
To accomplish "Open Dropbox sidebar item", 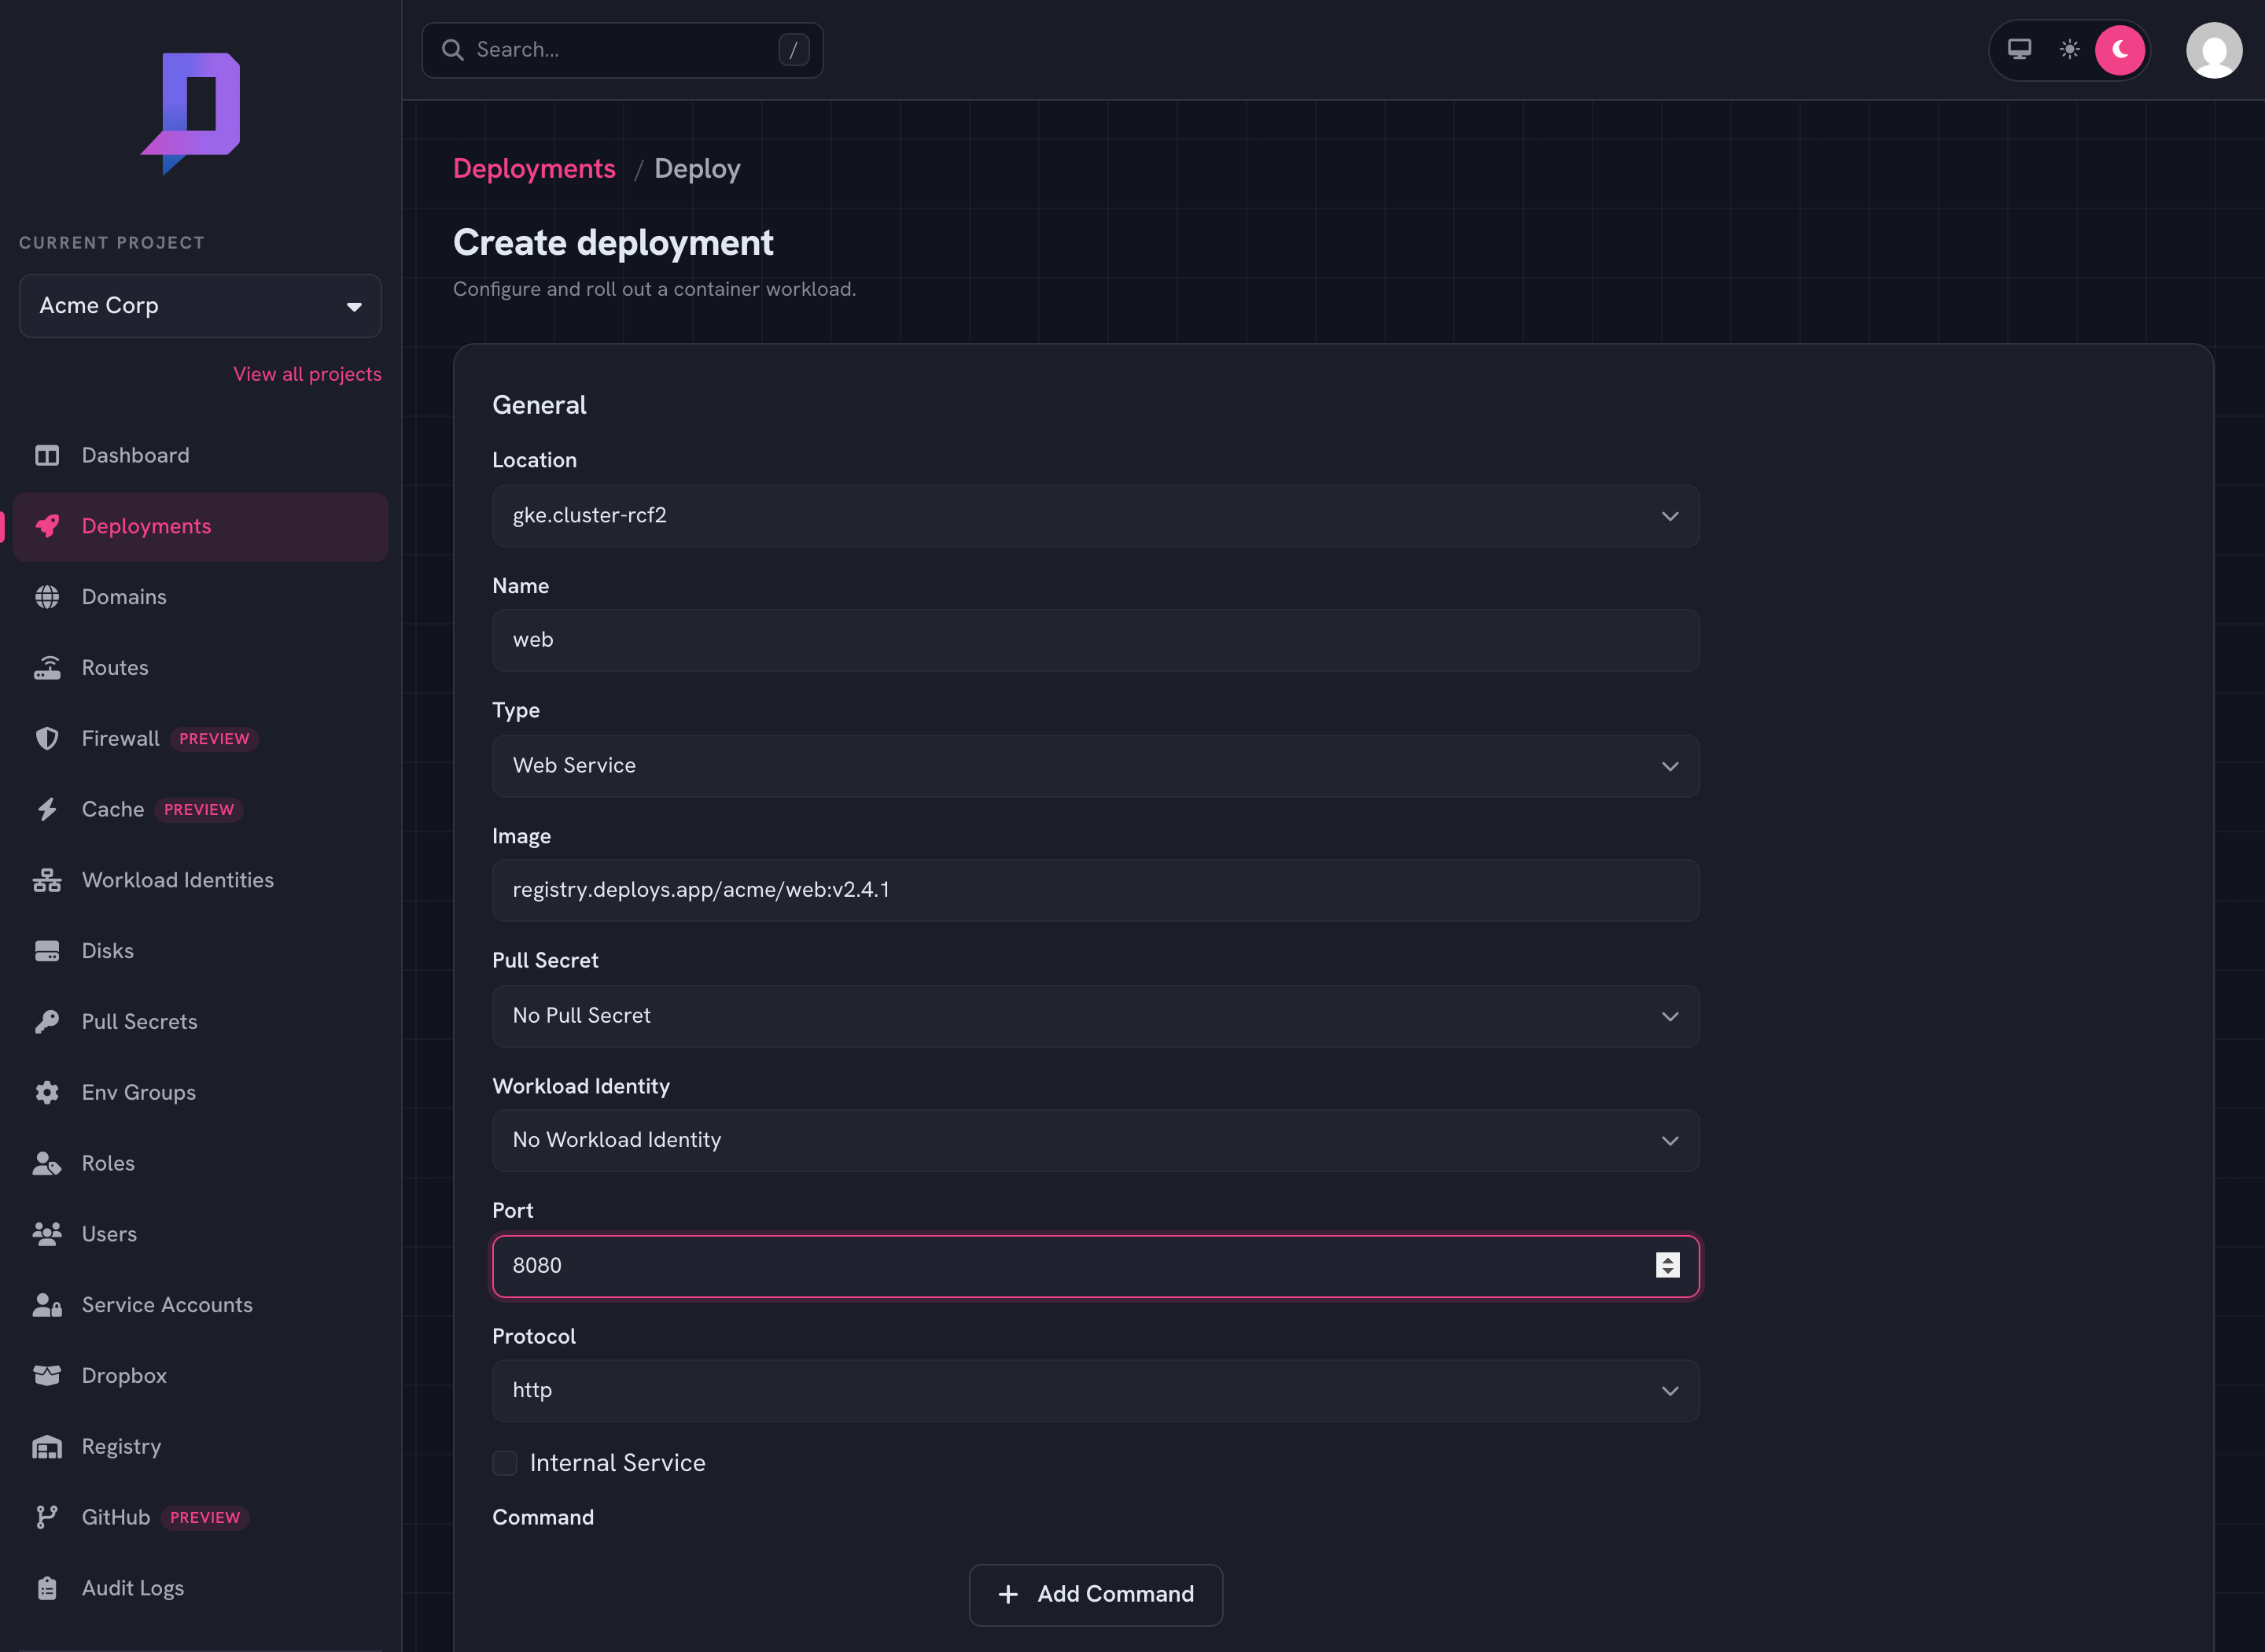I will pyautogui.click(x=200, y=1376).
